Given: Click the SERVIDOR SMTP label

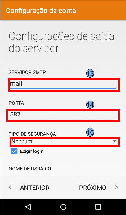Looking at the screenshot, I should point(27,72).
